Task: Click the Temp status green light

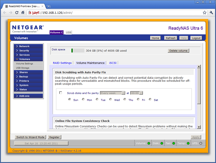Action: coord(188,143)
